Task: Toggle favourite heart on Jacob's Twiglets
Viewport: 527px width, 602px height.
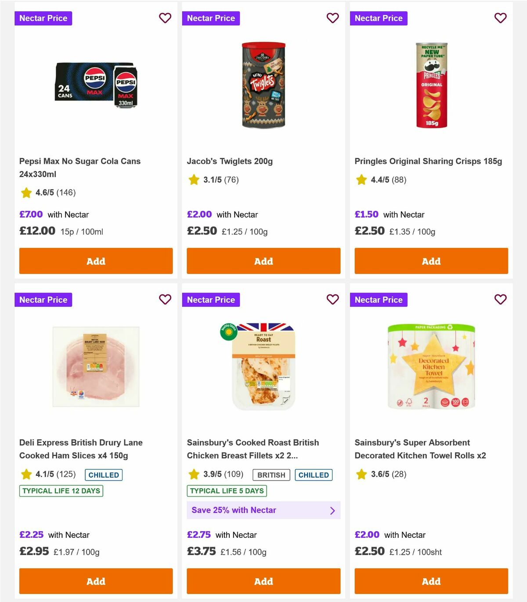Action: point(332,18)
